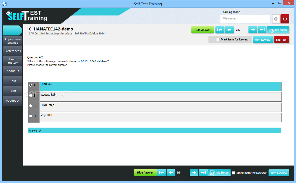Select Print in sidebar

13,91
